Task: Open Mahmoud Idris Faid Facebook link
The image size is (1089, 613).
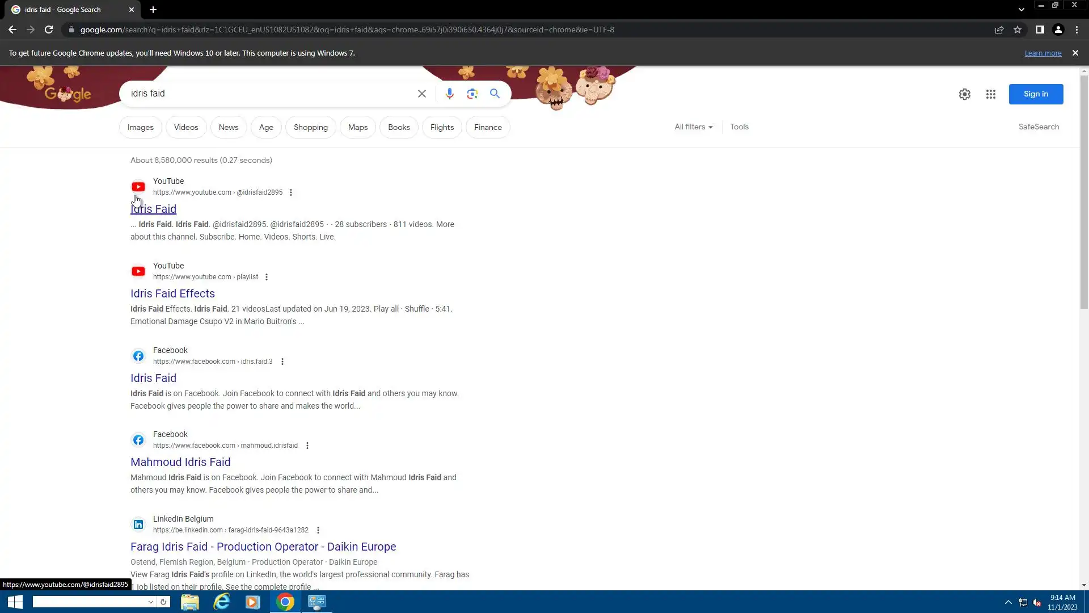Action: tap(180, 462)
